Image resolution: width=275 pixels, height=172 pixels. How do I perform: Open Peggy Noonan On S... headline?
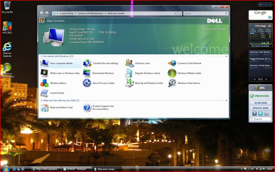pyautogui.click(x=261, y=60)
